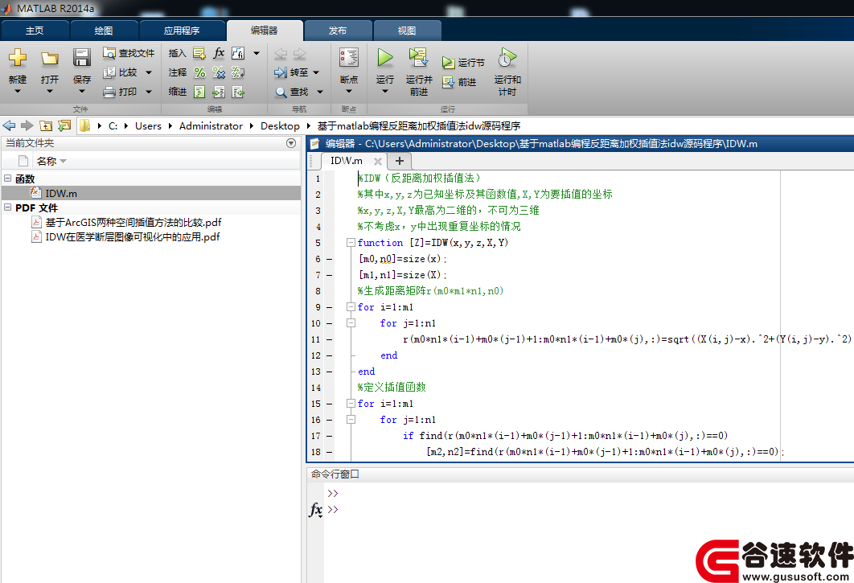Insert a section using the insert section icon

pos(199,53)
